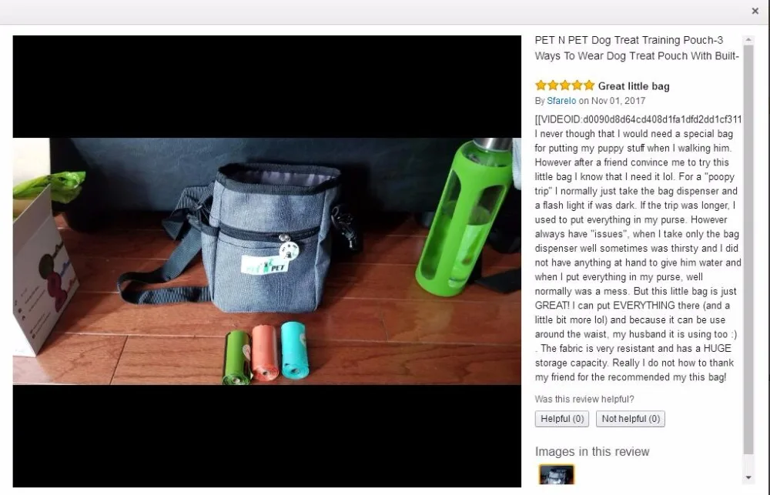Image resolution: width=770 pixels, height=495 pixels.
Task: Click the scrollbar down arrow in the review panel
Action: coord(748,477)
